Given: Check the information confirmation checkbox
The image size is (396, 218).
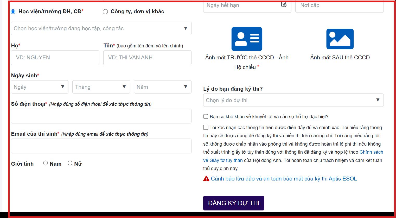Looking at the screenshot, I should [x=206, y=127].
